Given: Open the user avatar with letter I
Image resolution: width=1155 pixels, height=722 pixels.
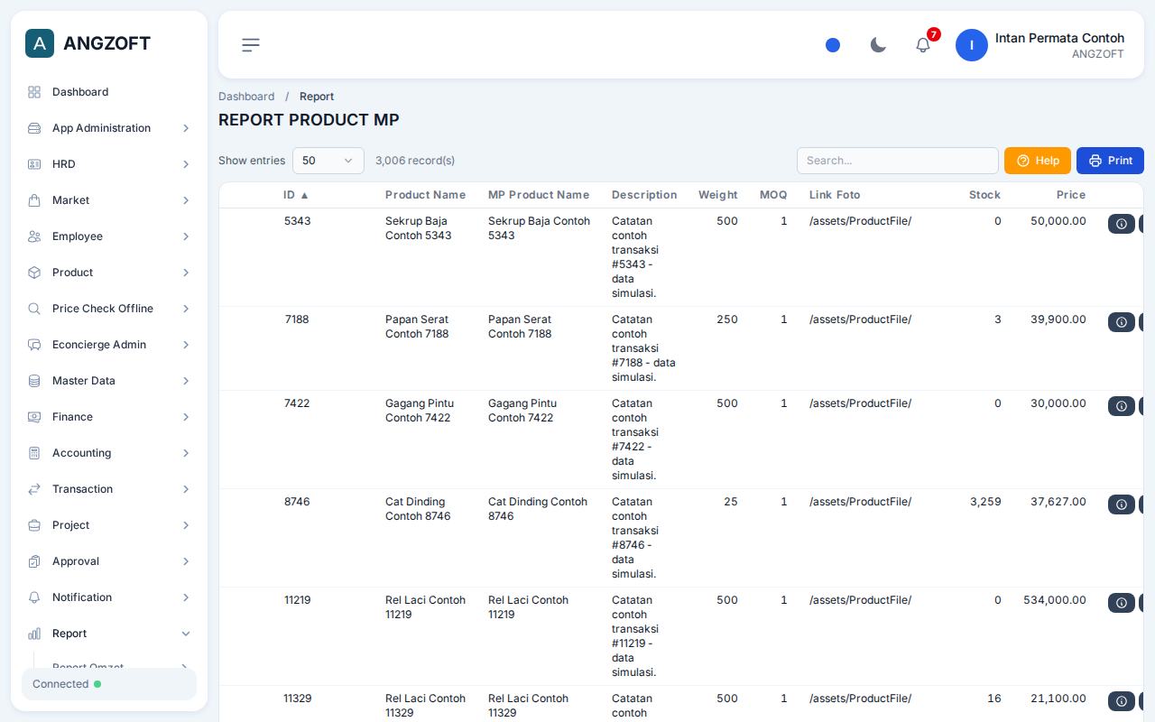Looking at the screenshot, I should (972, 45).
